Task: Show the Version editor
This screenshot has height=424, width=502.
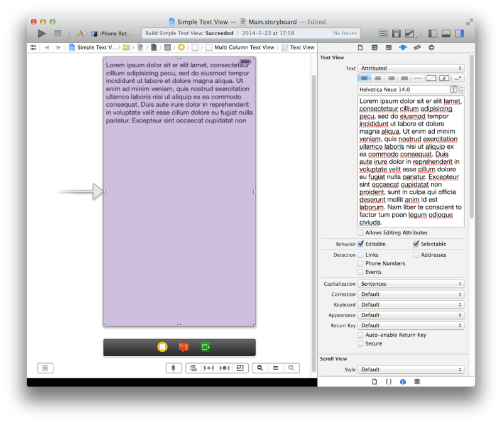Action: pos(410,33)
